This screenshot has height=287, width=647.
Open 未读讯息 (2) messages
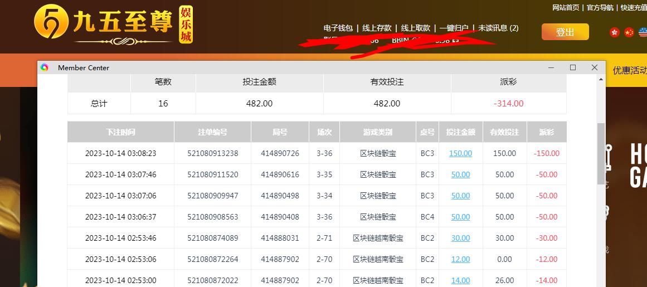click(x=498, y=28)
